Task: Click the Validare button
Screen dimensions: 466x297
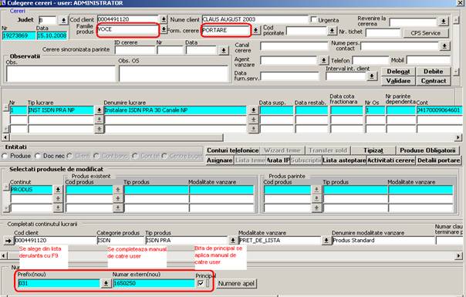Action: point(398,81)
